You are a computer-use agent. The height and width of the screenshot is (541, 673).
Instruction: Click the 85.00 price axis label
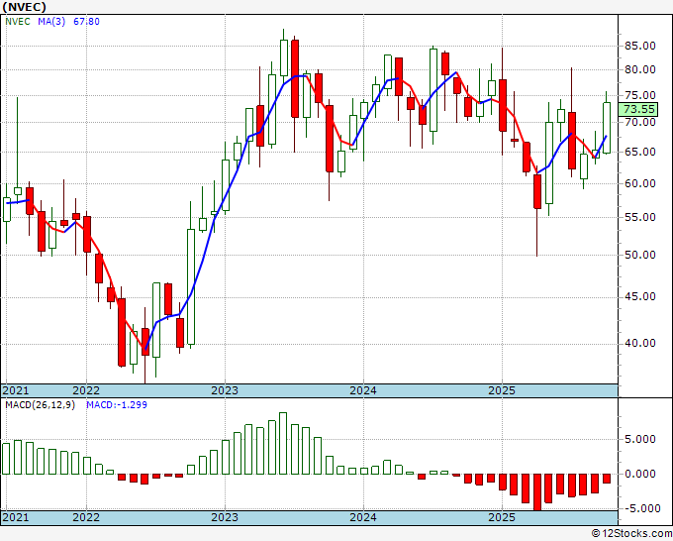(x=640, y=46)
